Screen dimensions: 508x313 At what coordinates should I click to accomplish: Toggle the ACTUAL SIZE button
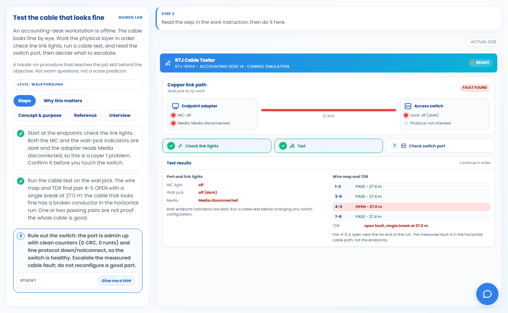click(483, 42)
